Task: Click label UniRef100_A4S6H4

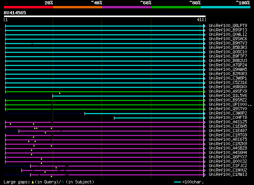Action: pos(228,153)
